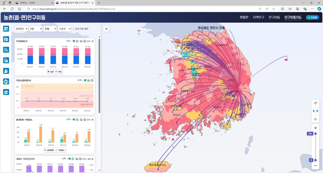Toggle 출생등록 legend series
The height and width of the screenshot is (173, 323).
[49, 150]
